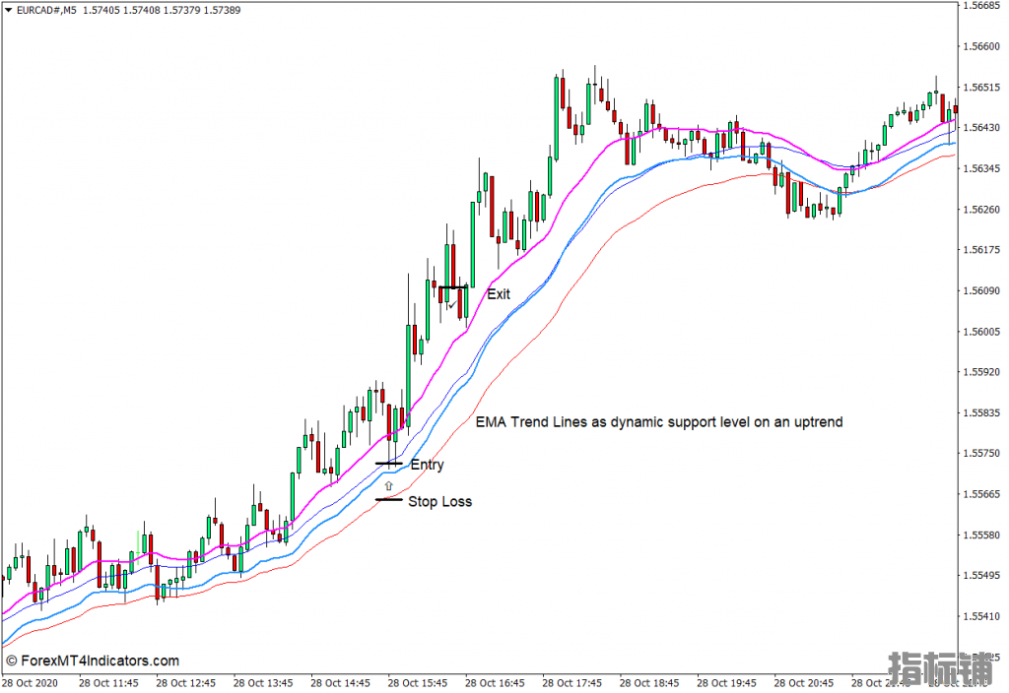Click the Exit text label
This screenshot has width=1009, height=693.
499,293
